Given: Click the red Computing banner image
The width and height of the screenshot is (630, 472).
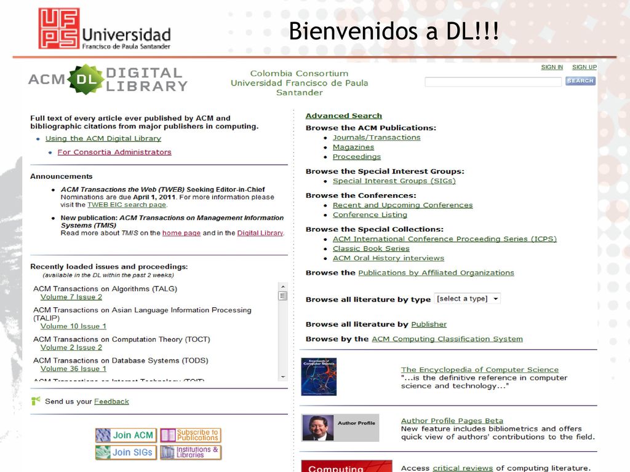Looking at the screenshot, I should point(347,466).
